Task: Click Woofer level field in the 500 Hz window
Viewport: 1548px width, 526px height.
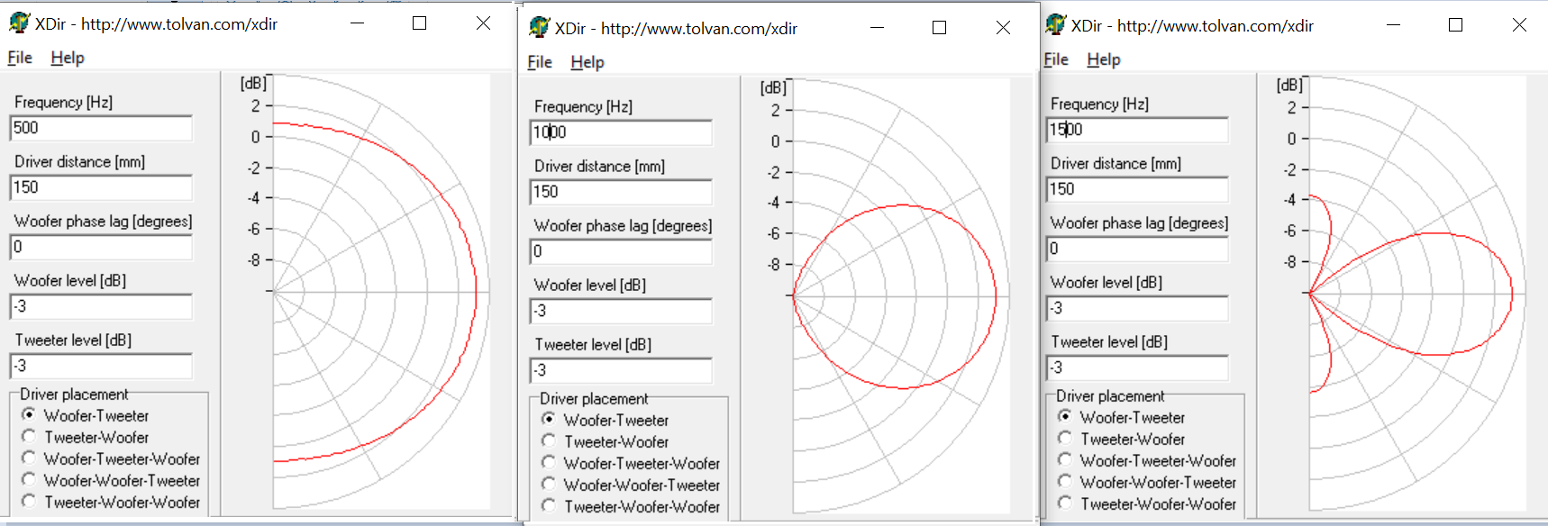Action: 101,306
